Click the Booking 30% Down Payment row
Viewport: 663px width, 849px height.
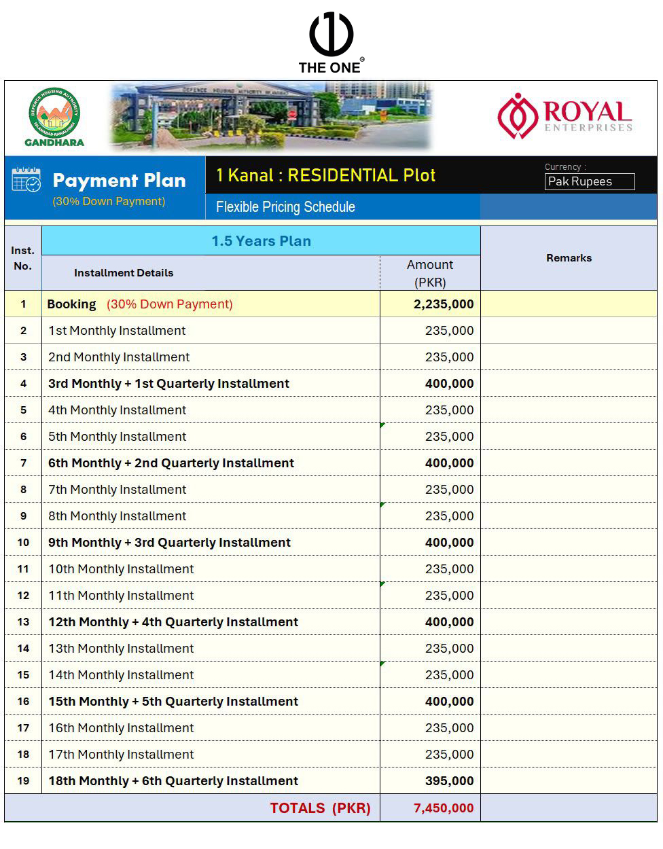click(331, 304)
